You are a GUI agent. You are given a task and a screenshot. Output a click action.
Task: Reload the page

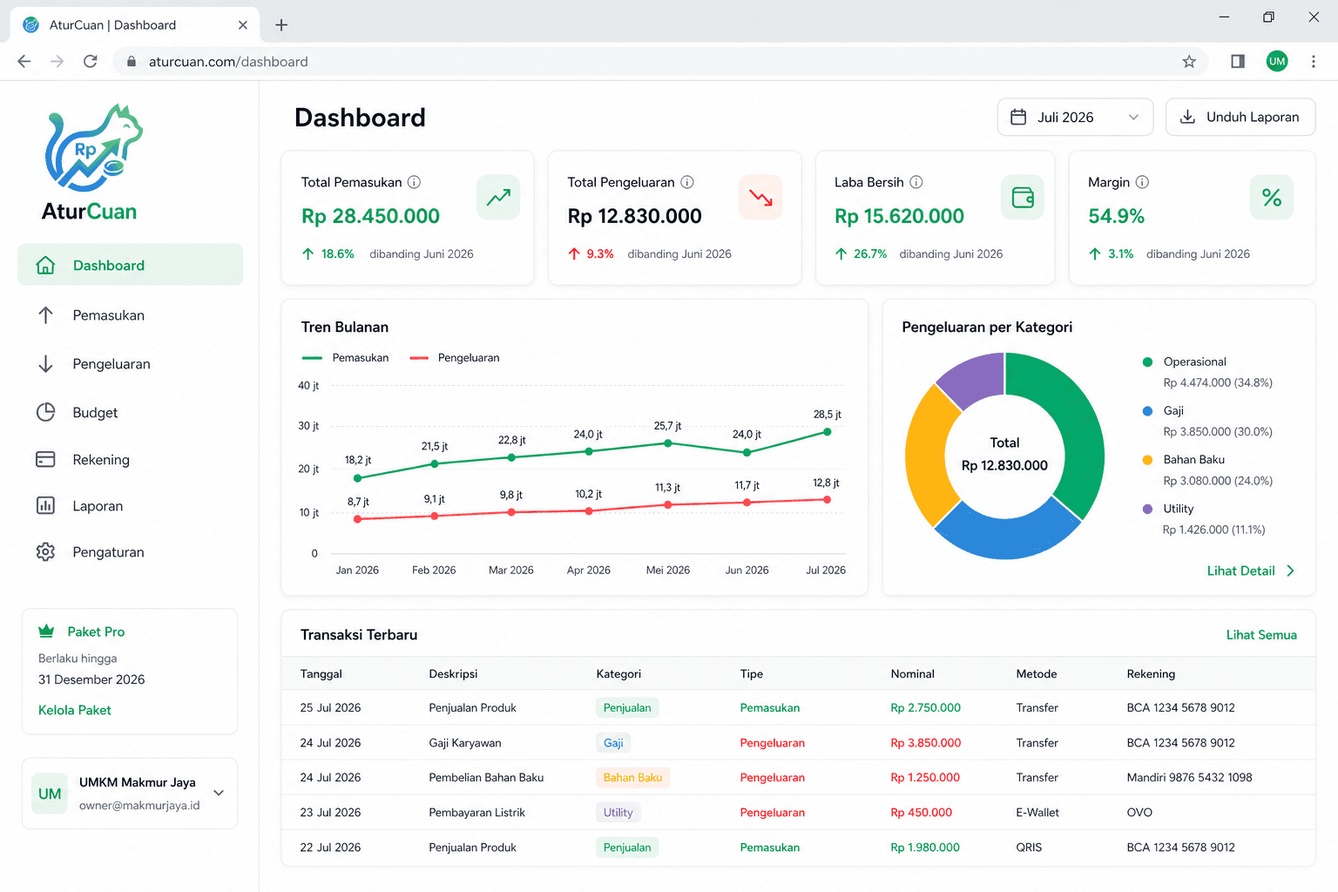tap(91, 61)
